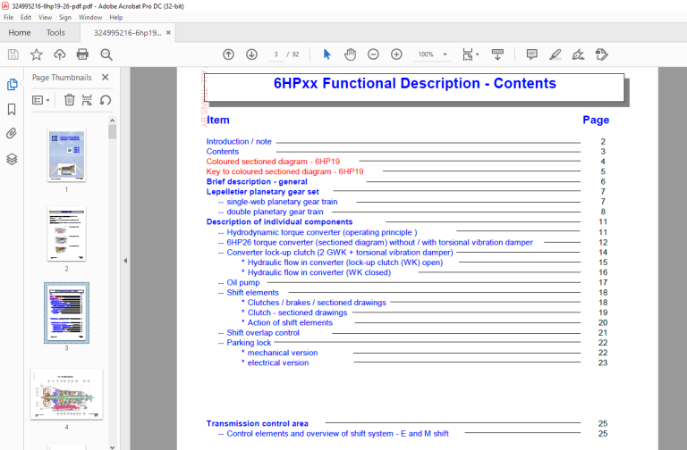Zoom out with minus button
The image size is (687, 450).
[373, 54]
